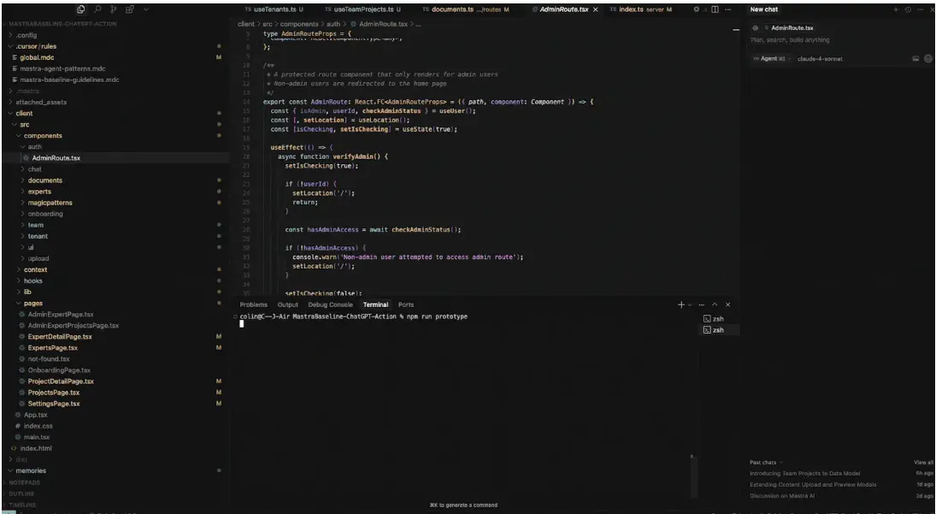Open terminal launch profile dropdown arrow
Viewport: 936px width, 514px height.
click(x=690, y=304)
